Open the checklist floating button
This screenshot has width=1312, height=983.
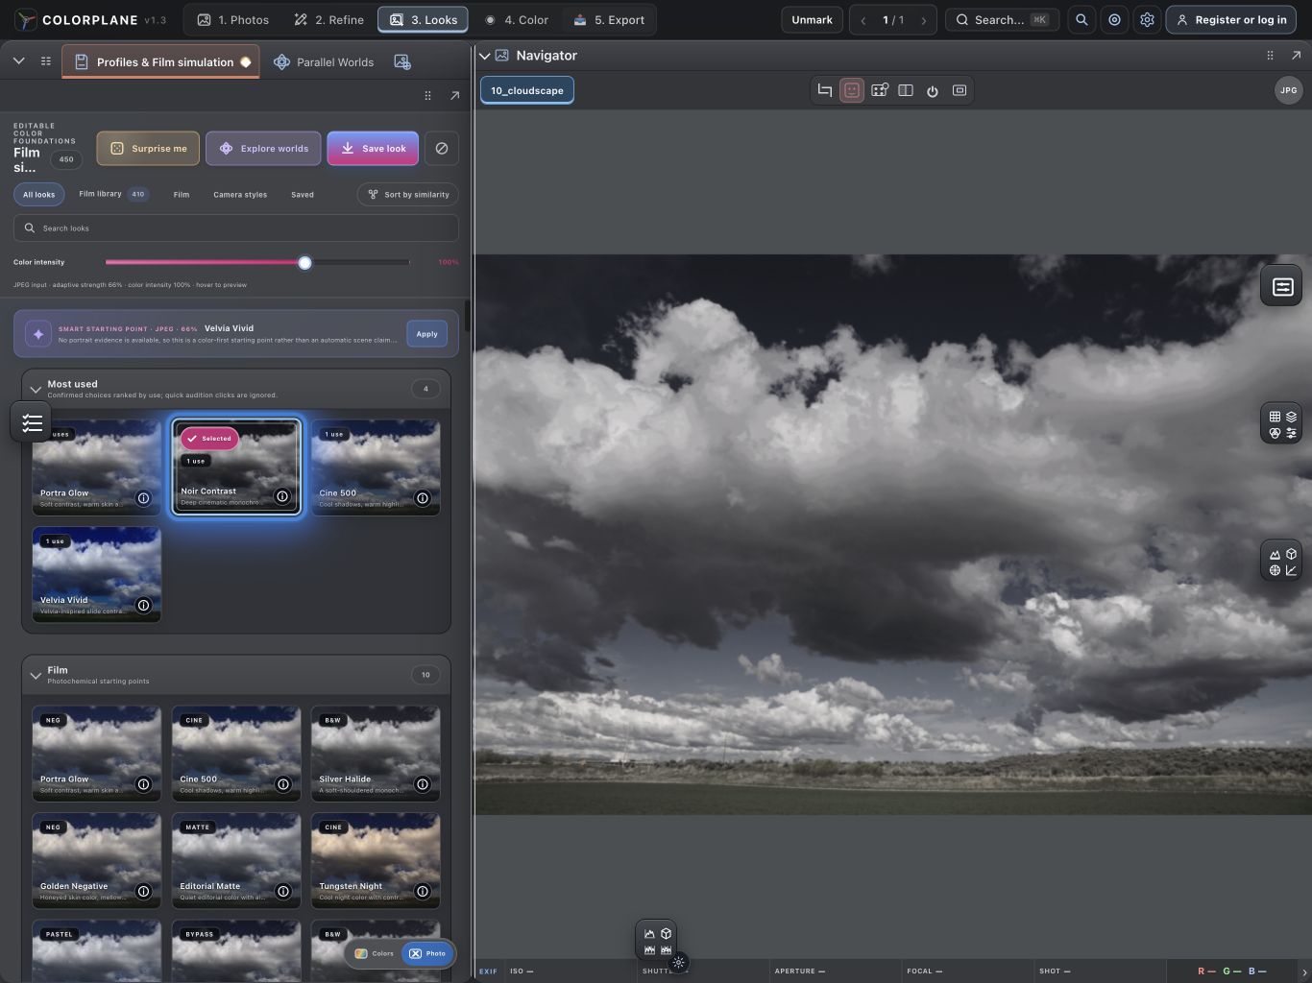click(32, 422)
